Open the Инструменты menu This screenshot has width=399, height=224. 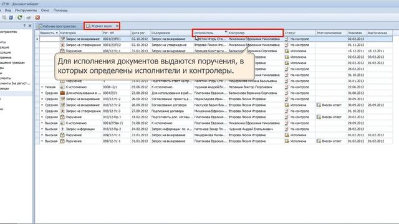[26, 11]
